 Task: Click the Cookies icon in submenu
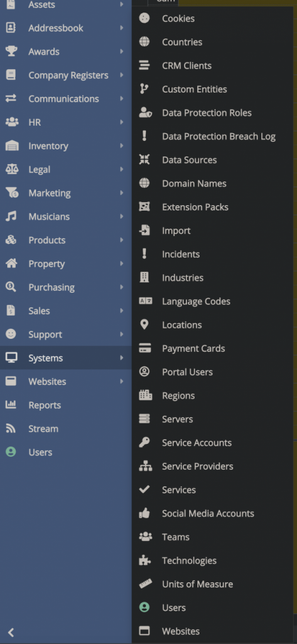[x=144, y=18]
